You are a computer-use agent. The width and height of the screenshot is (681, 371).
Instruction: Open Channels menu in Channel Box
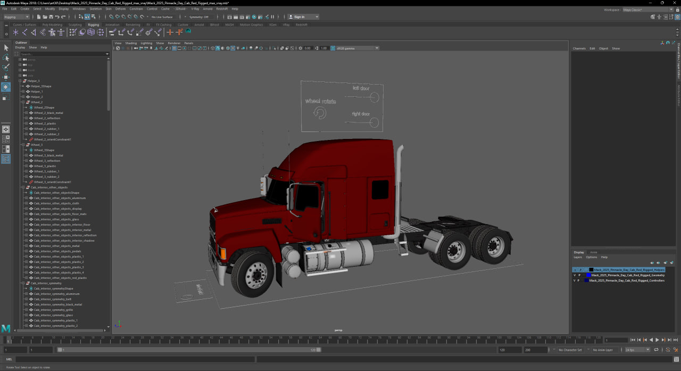(x=579, y=48)
